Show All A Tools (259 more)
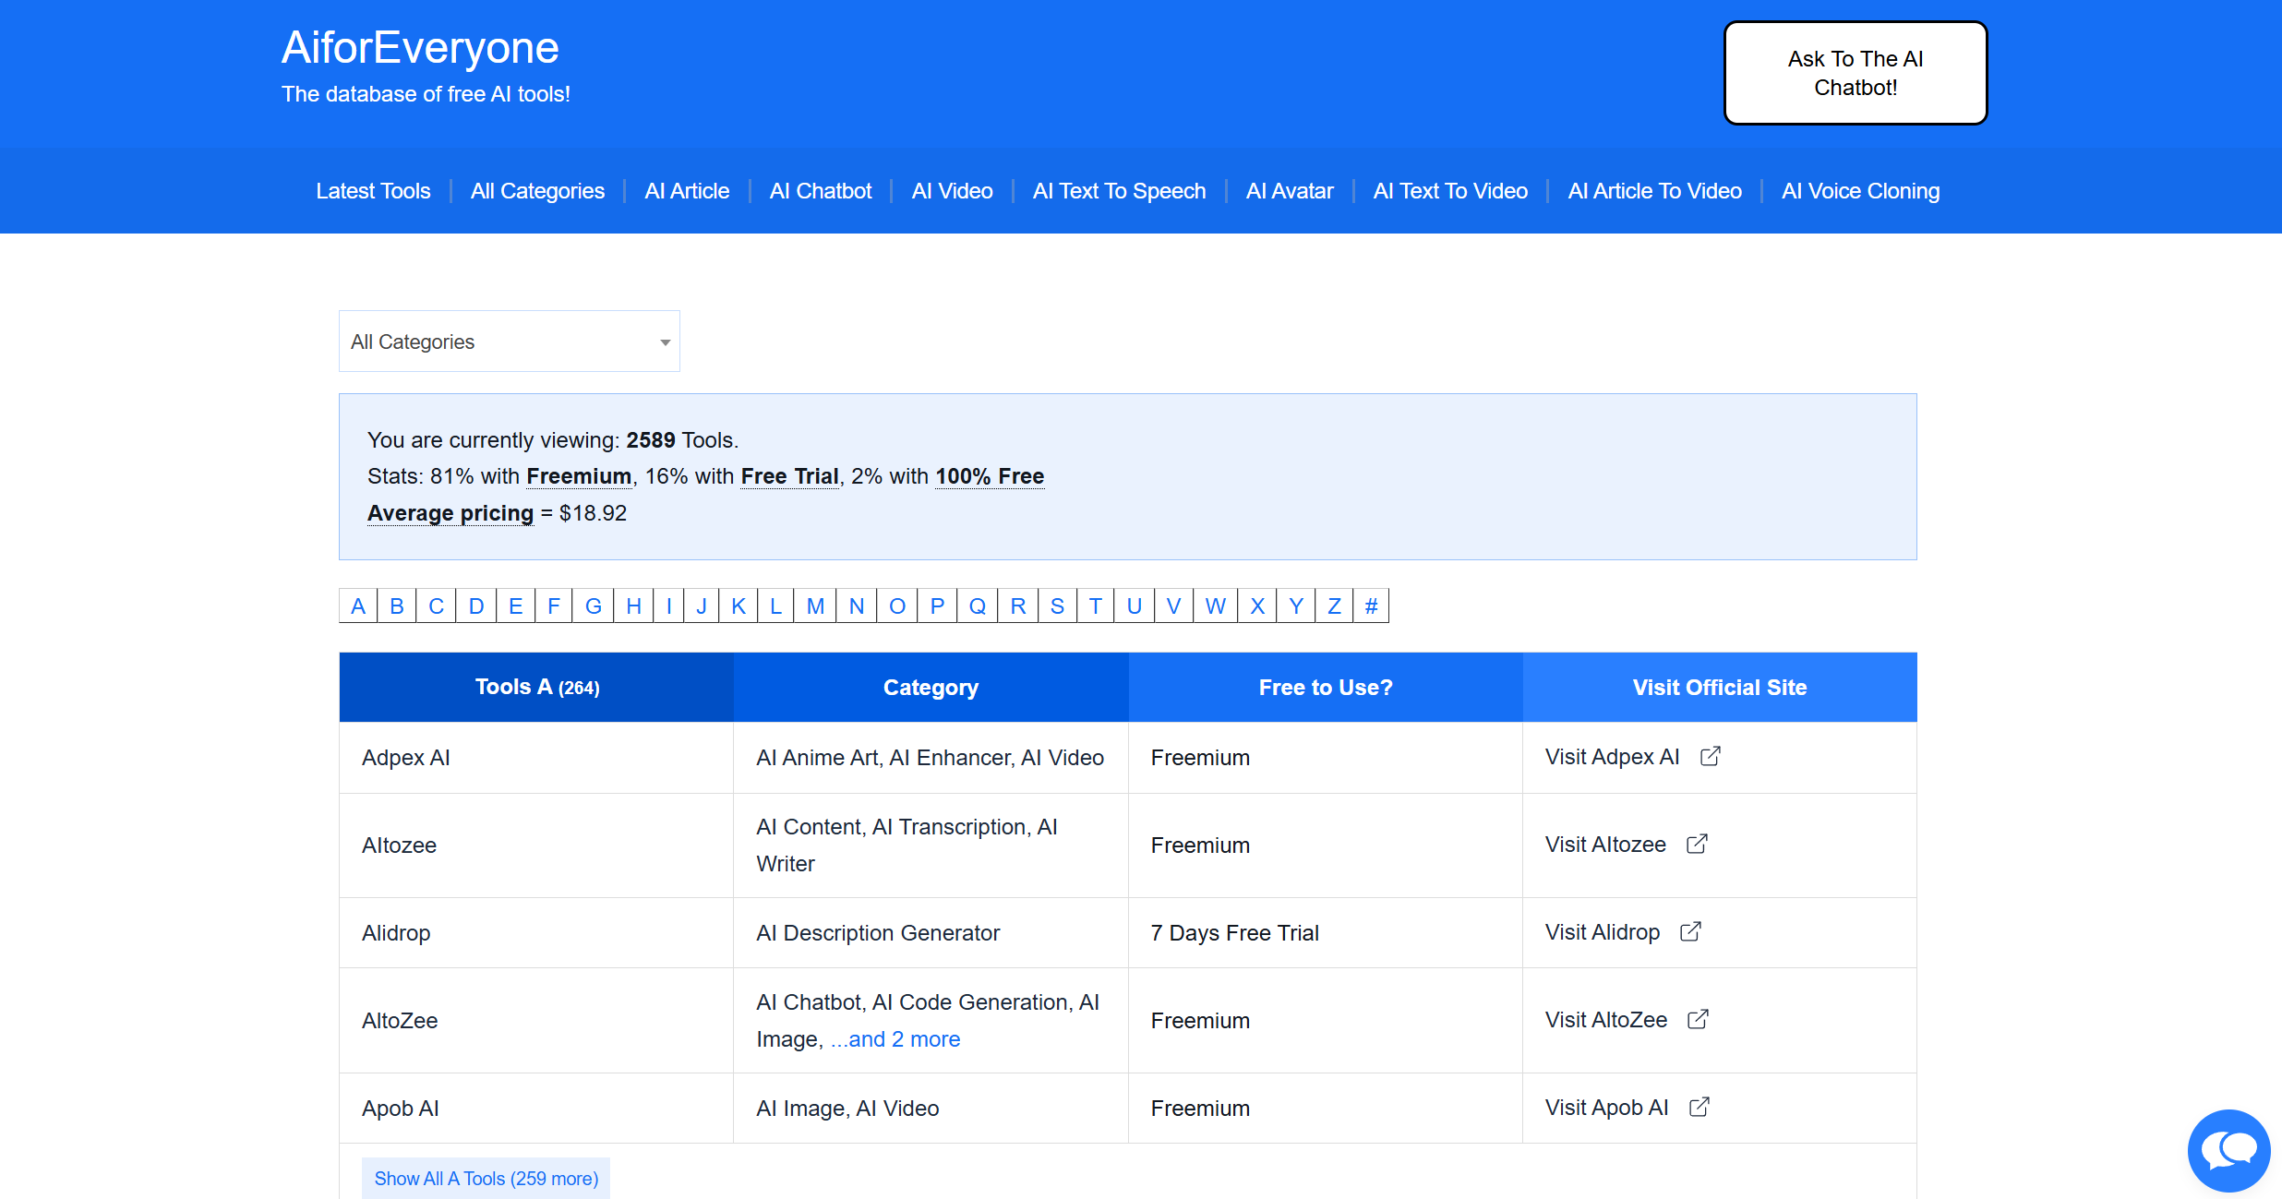Screen dimensions: 2282x1199 (x=486, y=1179)
